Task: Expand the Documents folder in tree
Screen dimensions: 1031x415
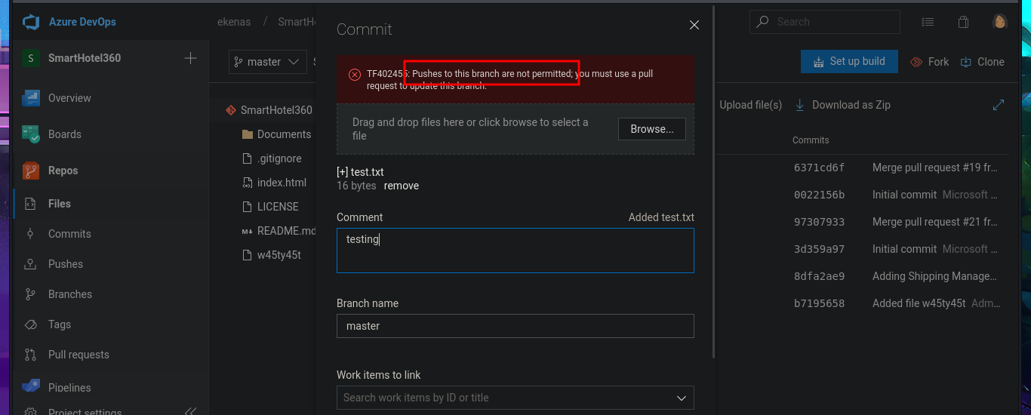Action: pos(284,134)
